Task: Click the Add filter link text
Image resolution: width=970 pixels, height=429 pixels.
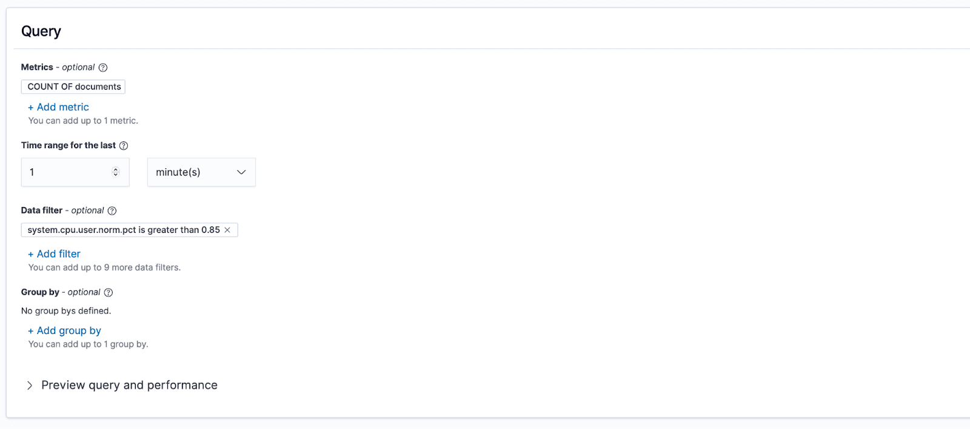Action: coord(59,254)
